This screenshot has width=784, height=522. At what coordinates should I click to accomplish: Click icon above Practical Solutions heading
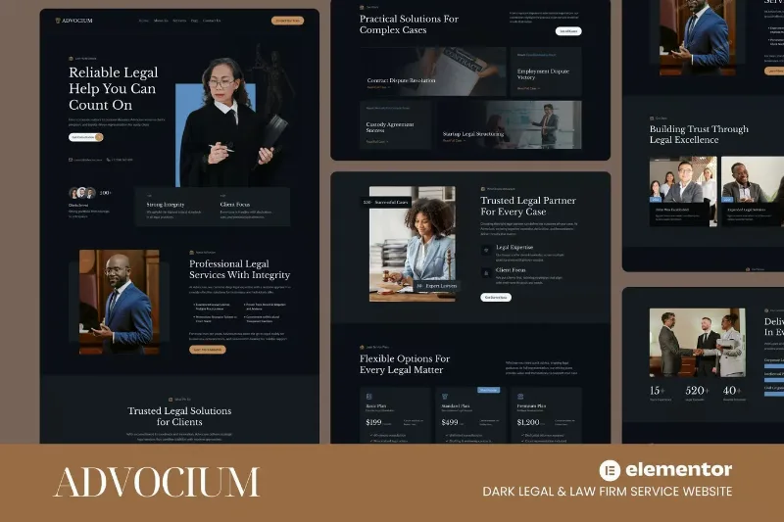tap(362, 7)
